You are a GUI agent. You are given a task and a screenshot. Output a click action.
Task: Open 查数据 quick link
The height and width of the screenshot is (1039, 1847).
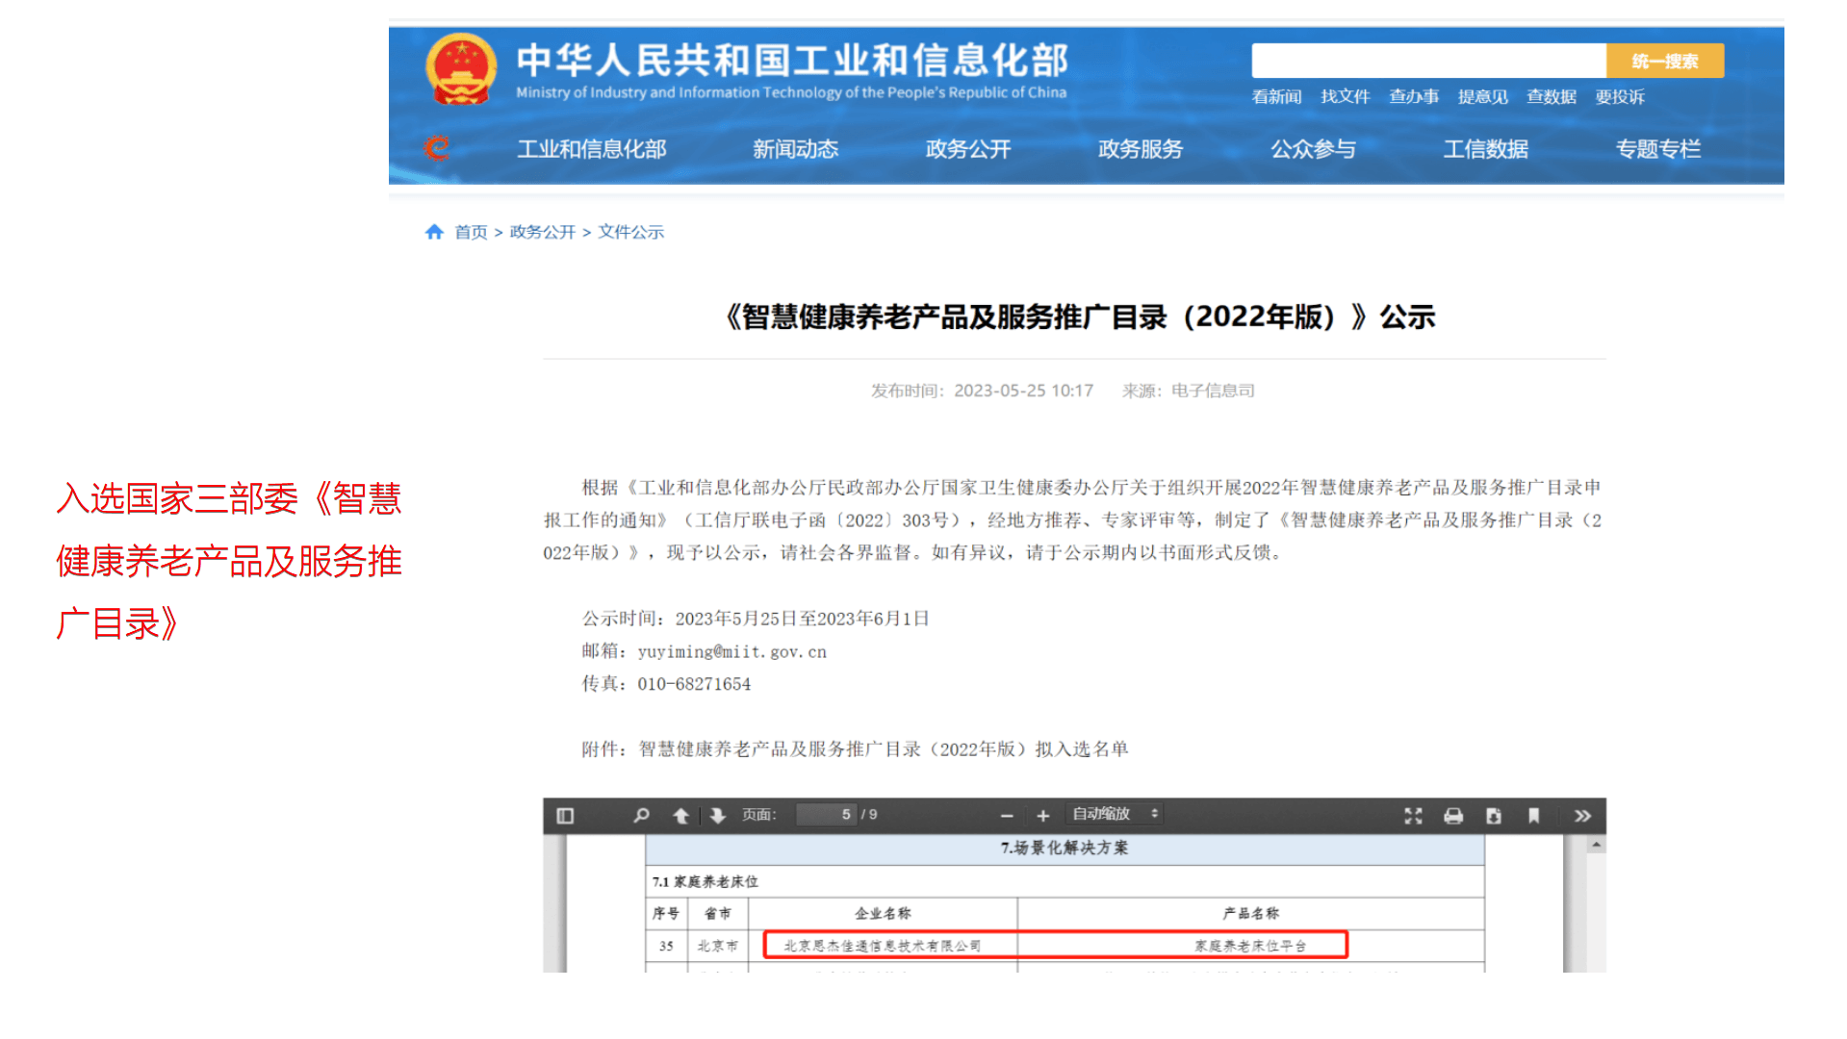(x=1552, y=97)
